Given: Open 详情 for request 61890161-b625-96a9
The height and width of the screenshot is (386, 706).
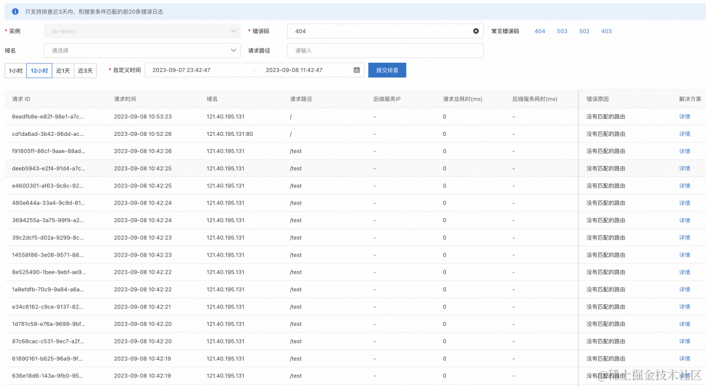Looking at the screenshot, I should [684, 359].
